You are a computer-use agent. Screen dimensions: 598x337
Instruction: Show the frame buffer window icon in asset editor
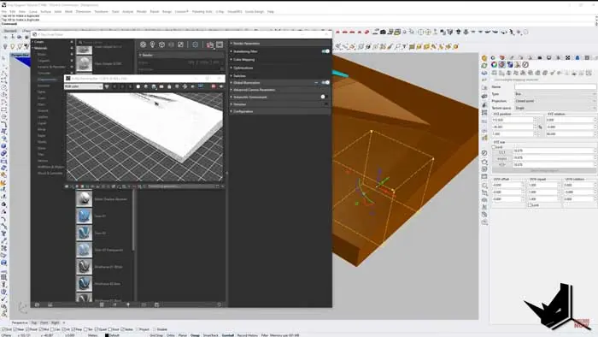(220, 44)
